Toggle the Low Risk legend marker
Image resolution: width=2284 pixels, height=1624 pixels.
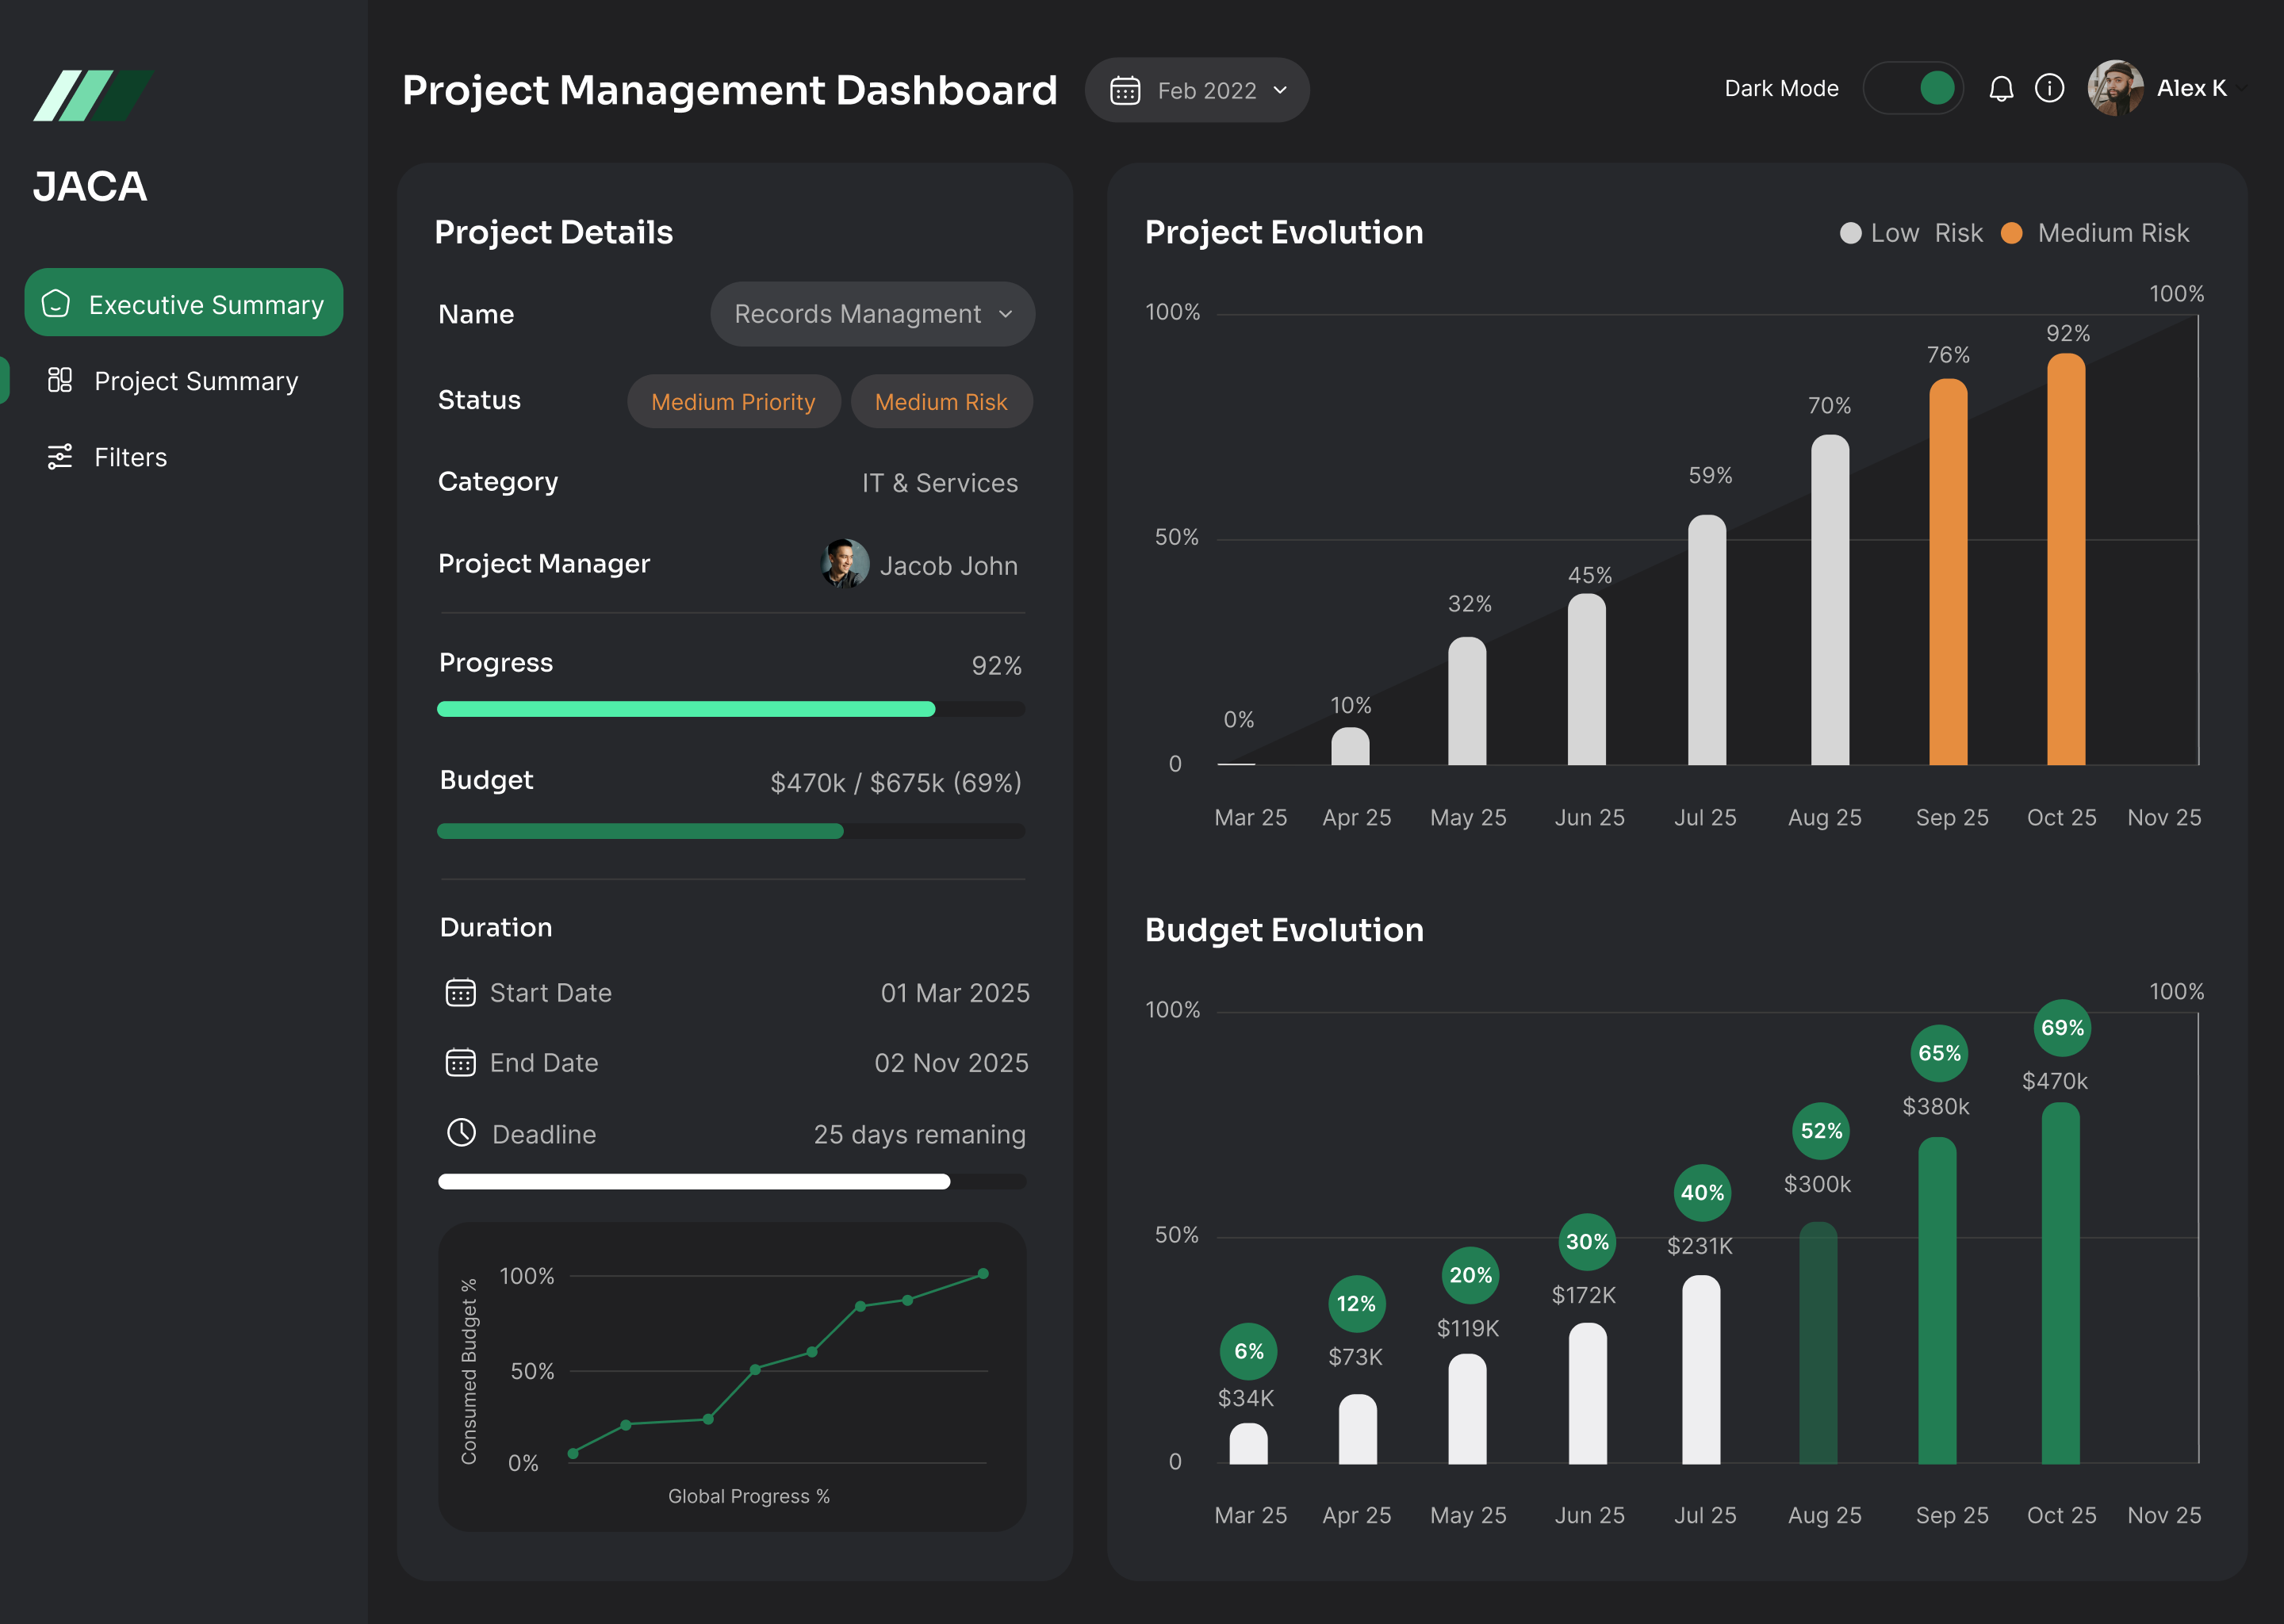1851,233
